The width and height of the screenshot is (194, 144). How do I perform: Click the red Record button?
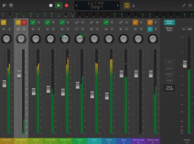tap(66, 5)
